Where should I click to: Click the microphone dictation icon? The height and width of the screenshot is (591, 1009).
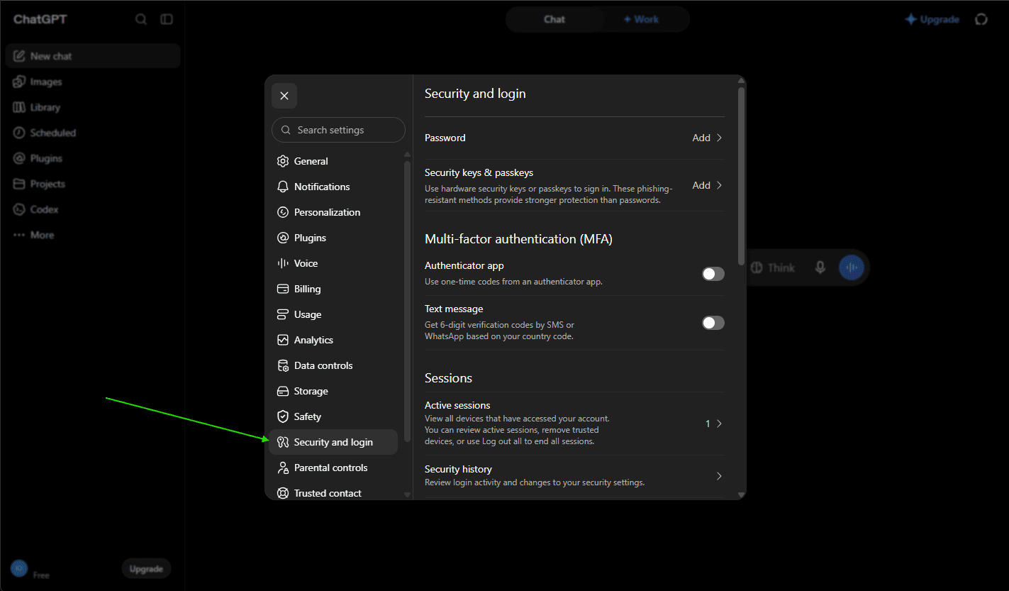click(x=820, y=267)
